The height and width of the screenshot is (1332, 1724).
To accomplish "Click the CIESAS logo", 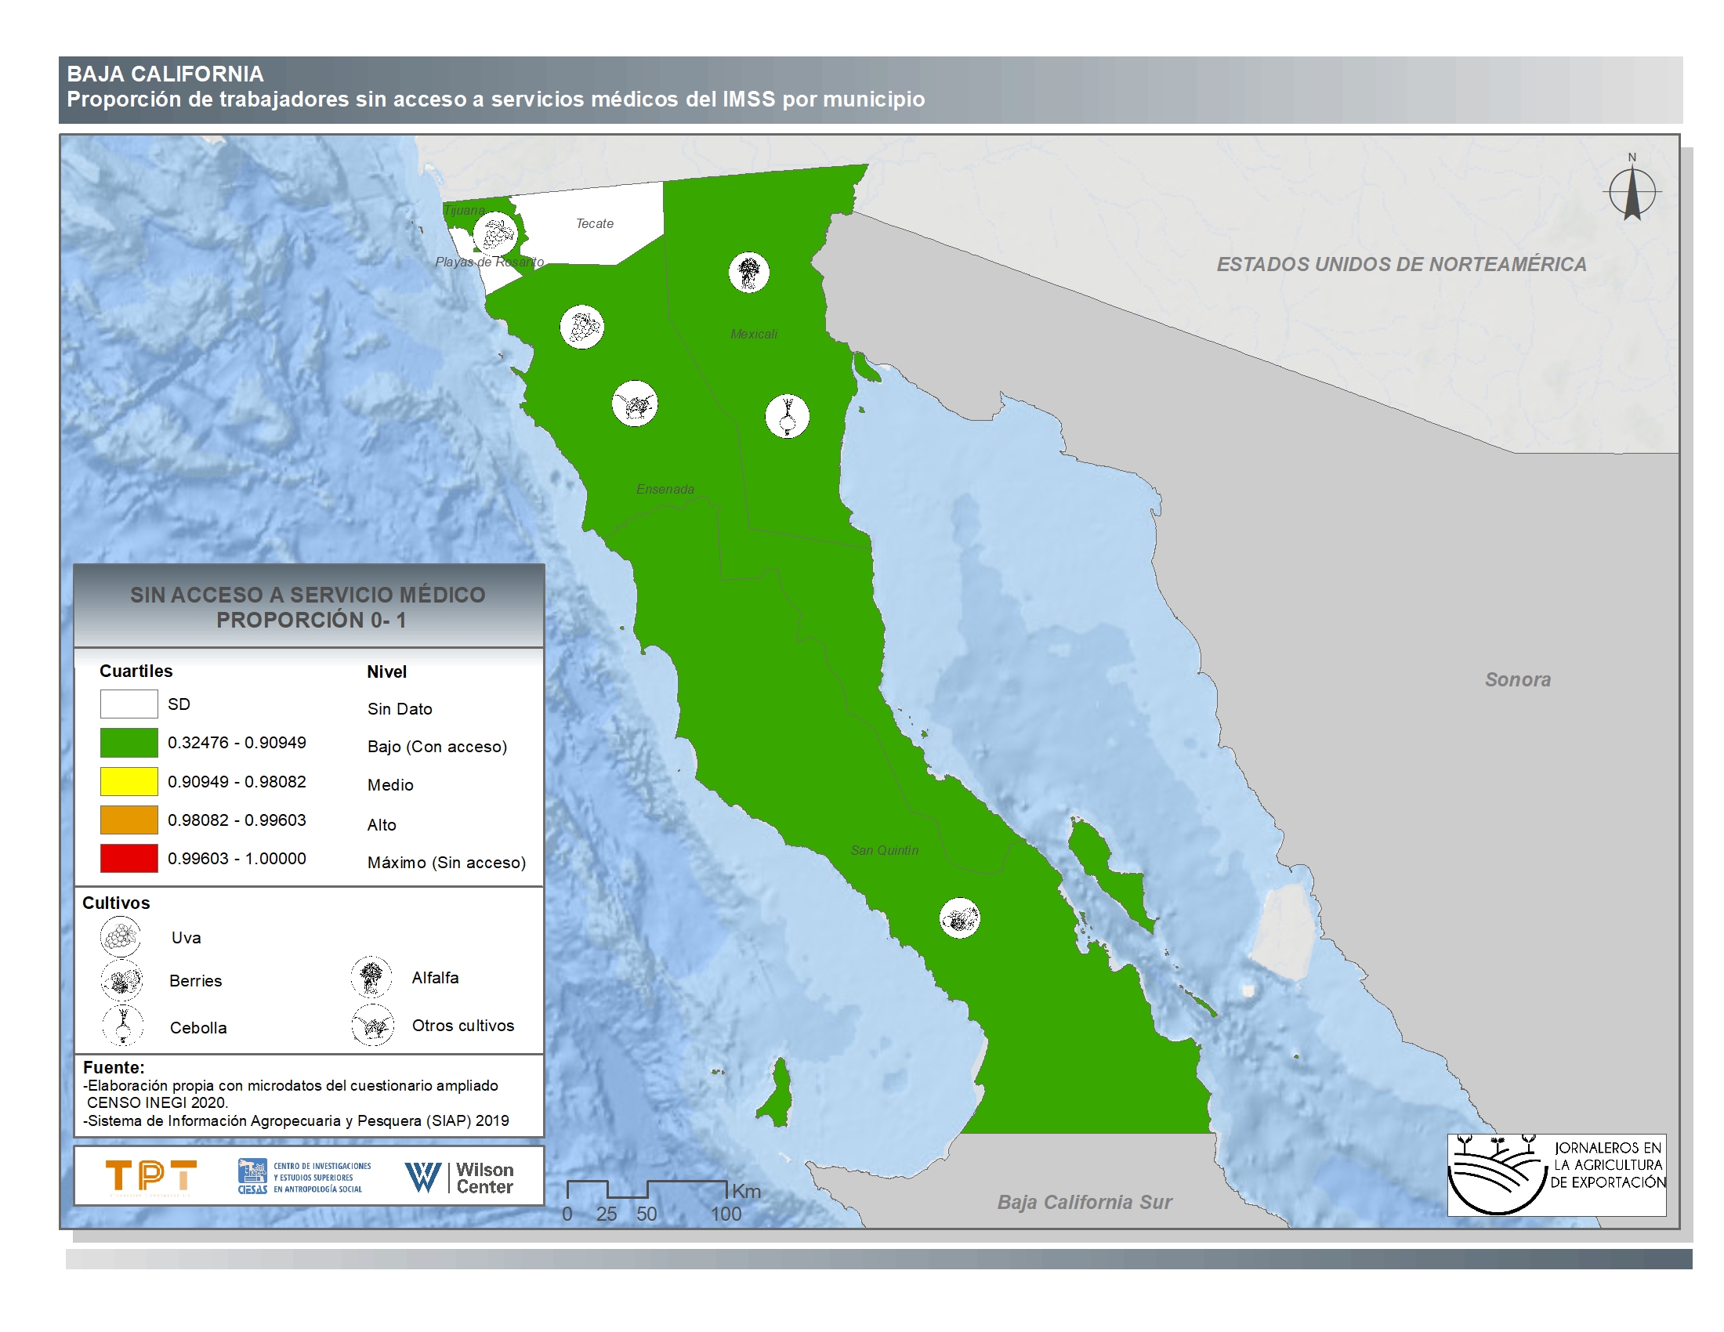I will pyautogui.click(x=304, y=1177).
